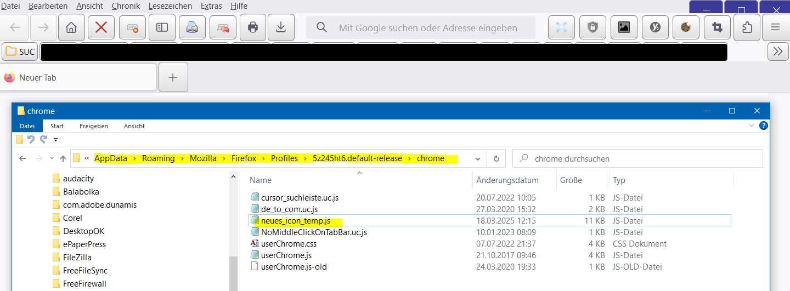790x291 pixels.
Task: Open the address bar history dropdown
Action: [477, 158]
